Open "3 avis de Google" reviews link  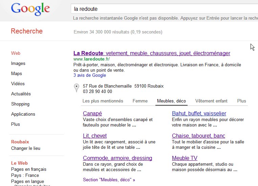pos(90,75)
